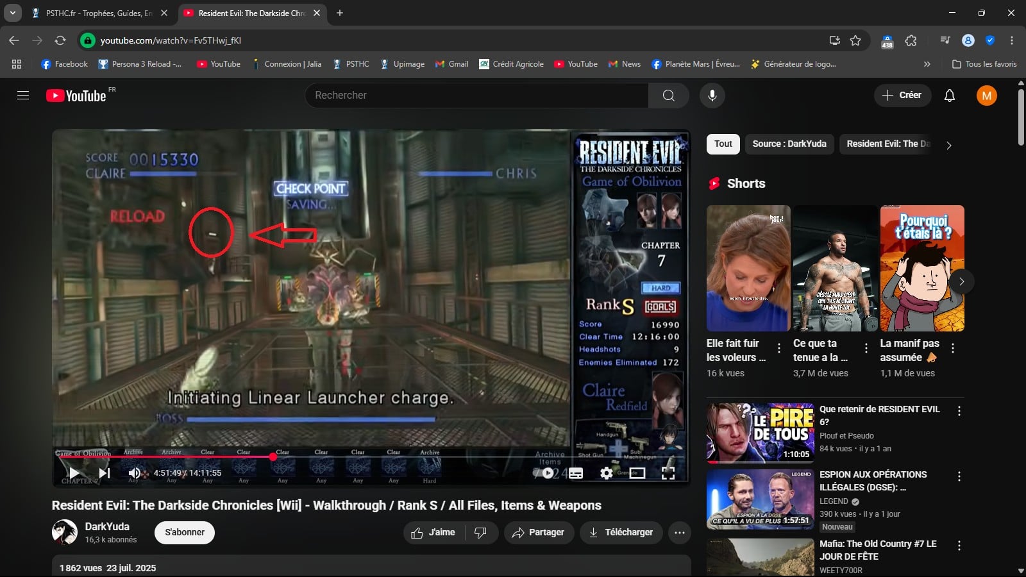Show more filter chips with the arrow
Screen dimensions: 1026x577
(x=949, y=145)
